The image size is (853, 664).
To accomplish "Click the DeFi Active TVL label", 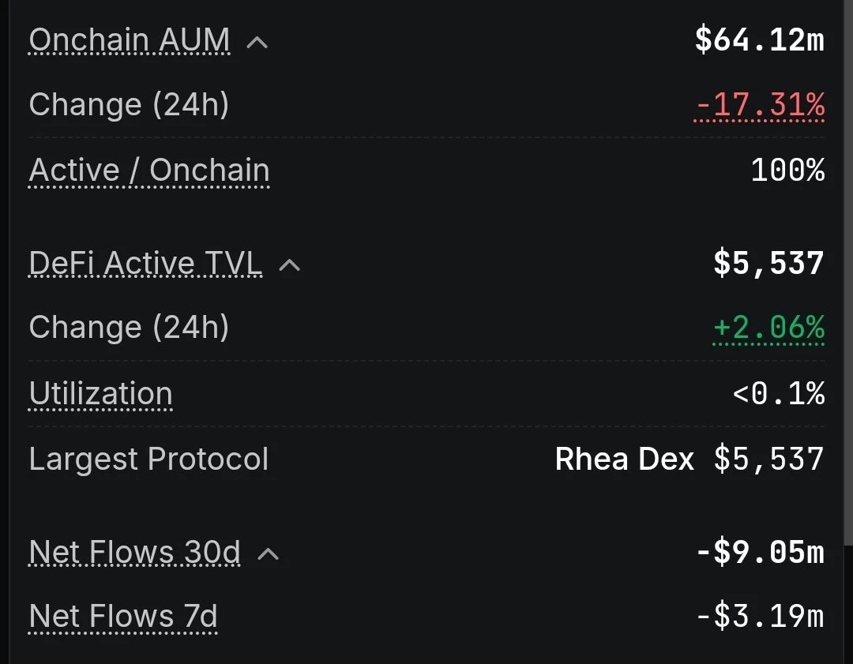I will point(145,263).
